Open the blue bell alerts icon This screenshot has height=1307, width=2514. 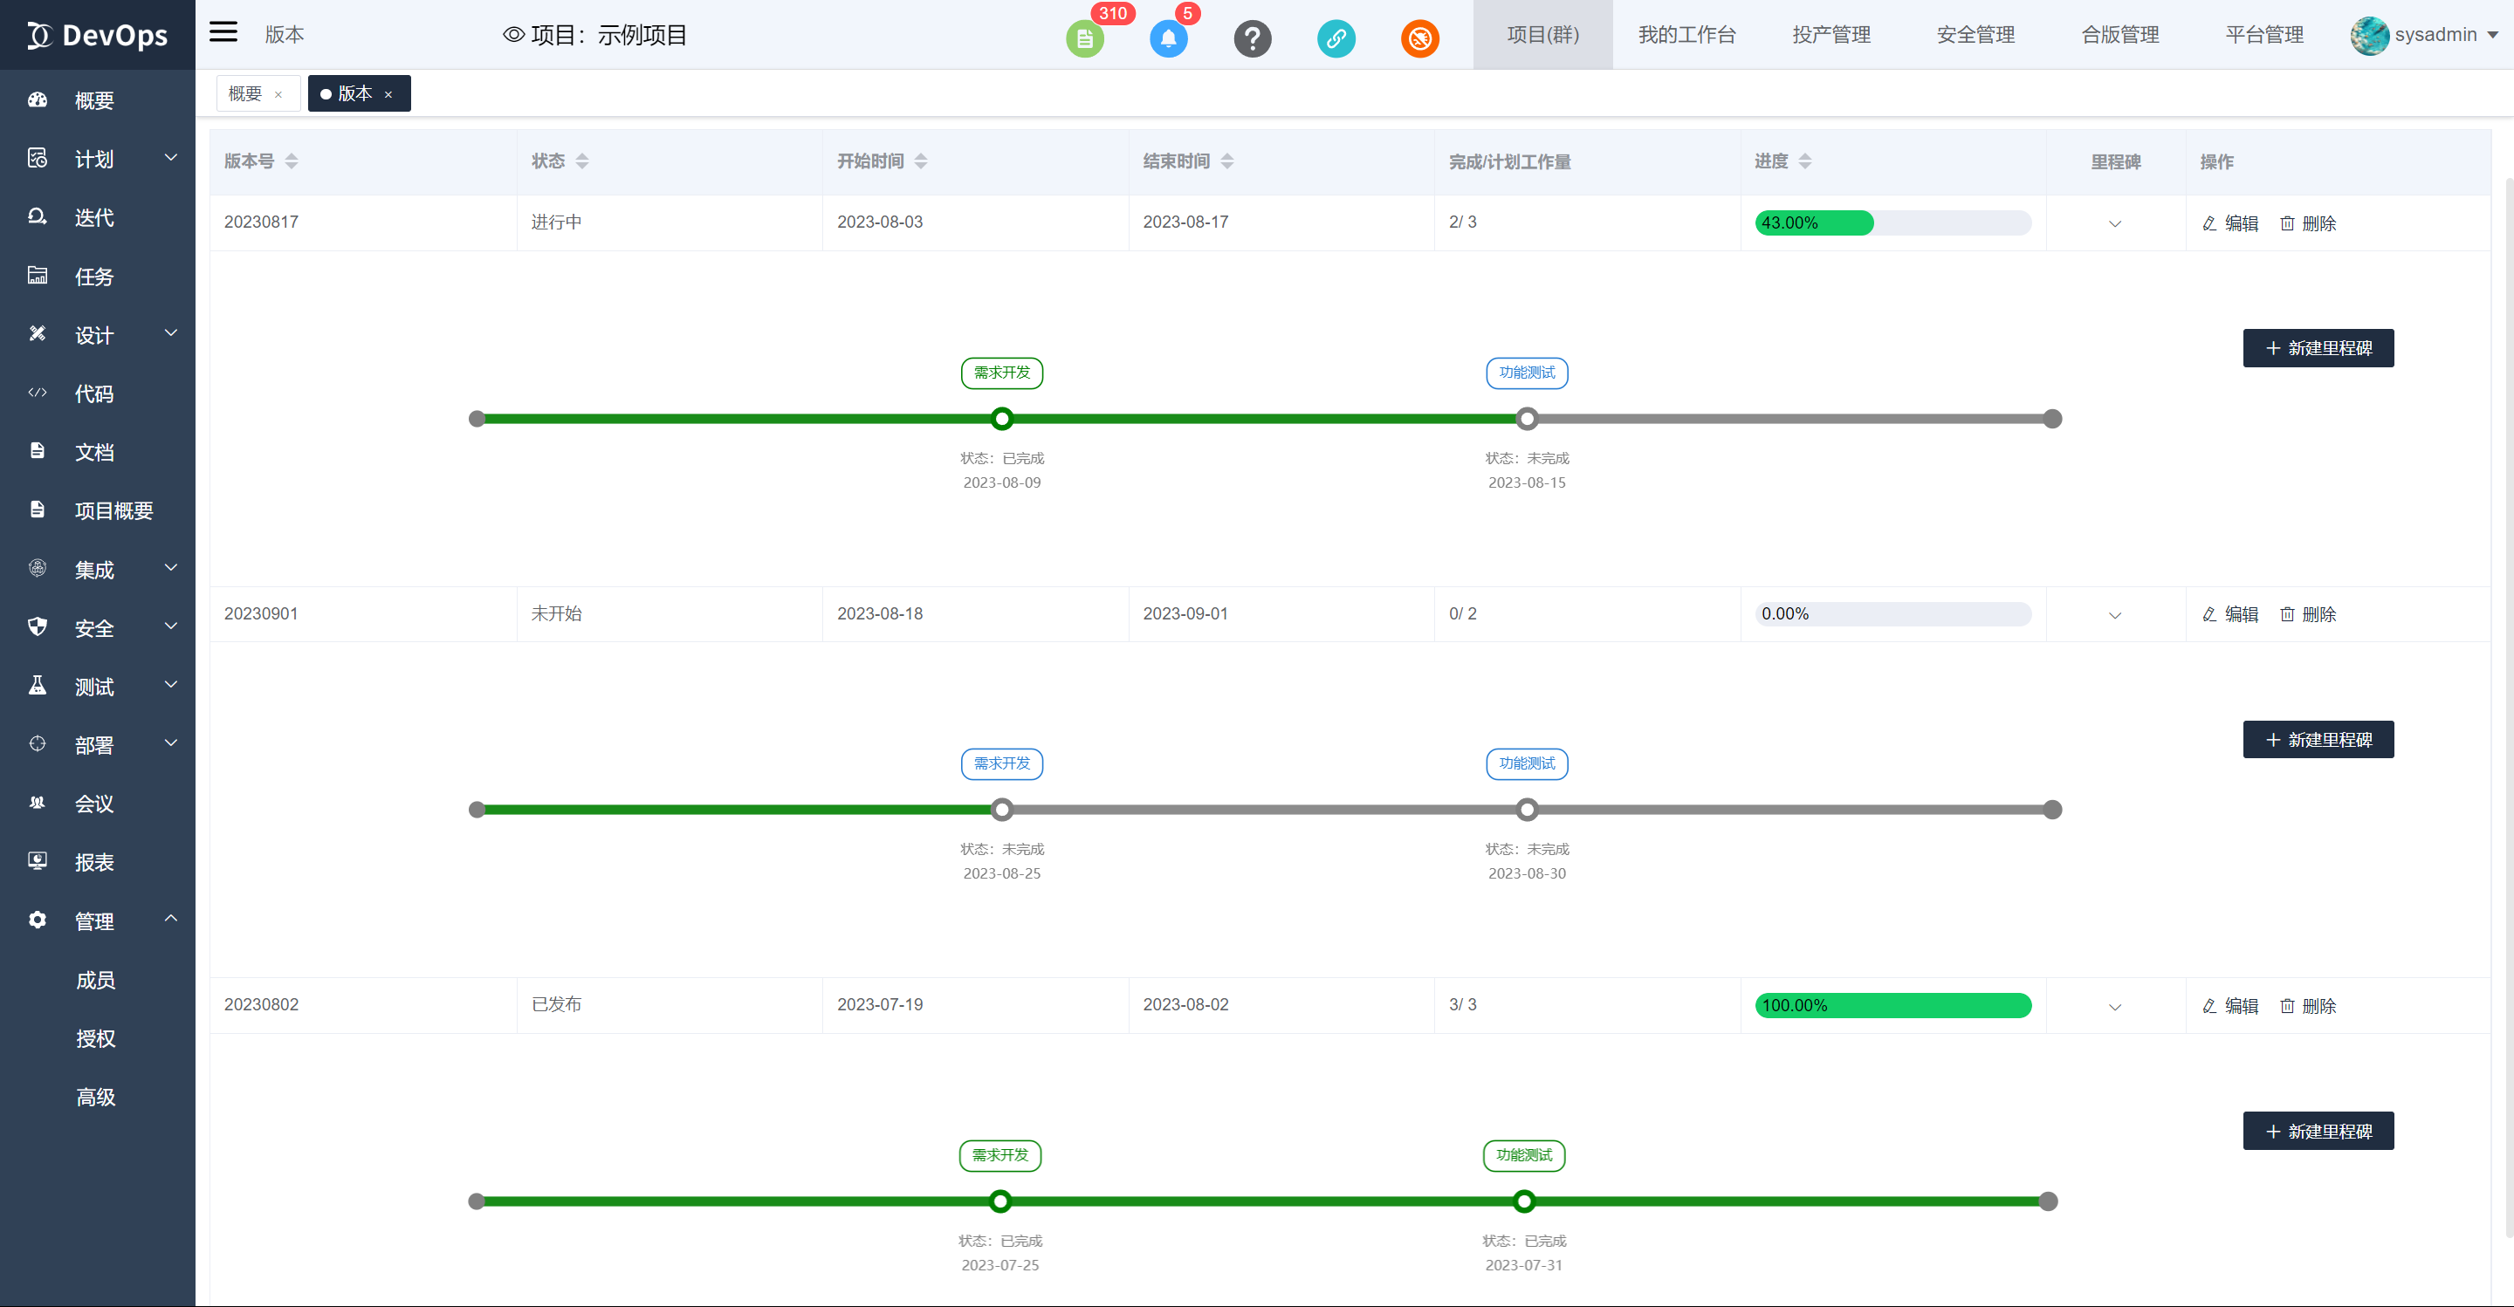point(1168,39)
